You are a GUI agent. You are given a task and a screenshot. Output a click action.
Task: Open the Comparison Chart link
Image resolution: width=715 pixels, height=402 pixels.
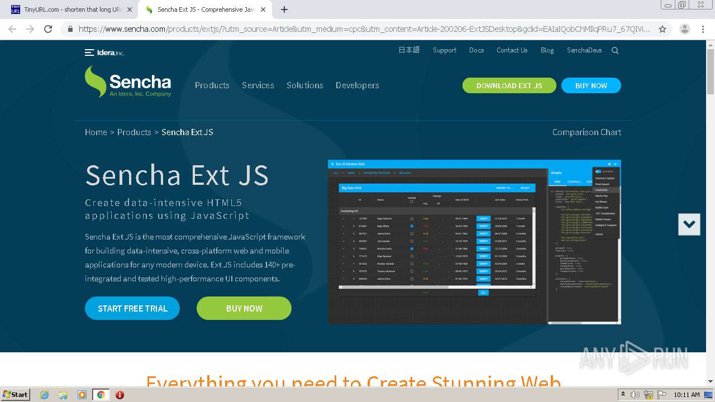[x=587, y=132]
